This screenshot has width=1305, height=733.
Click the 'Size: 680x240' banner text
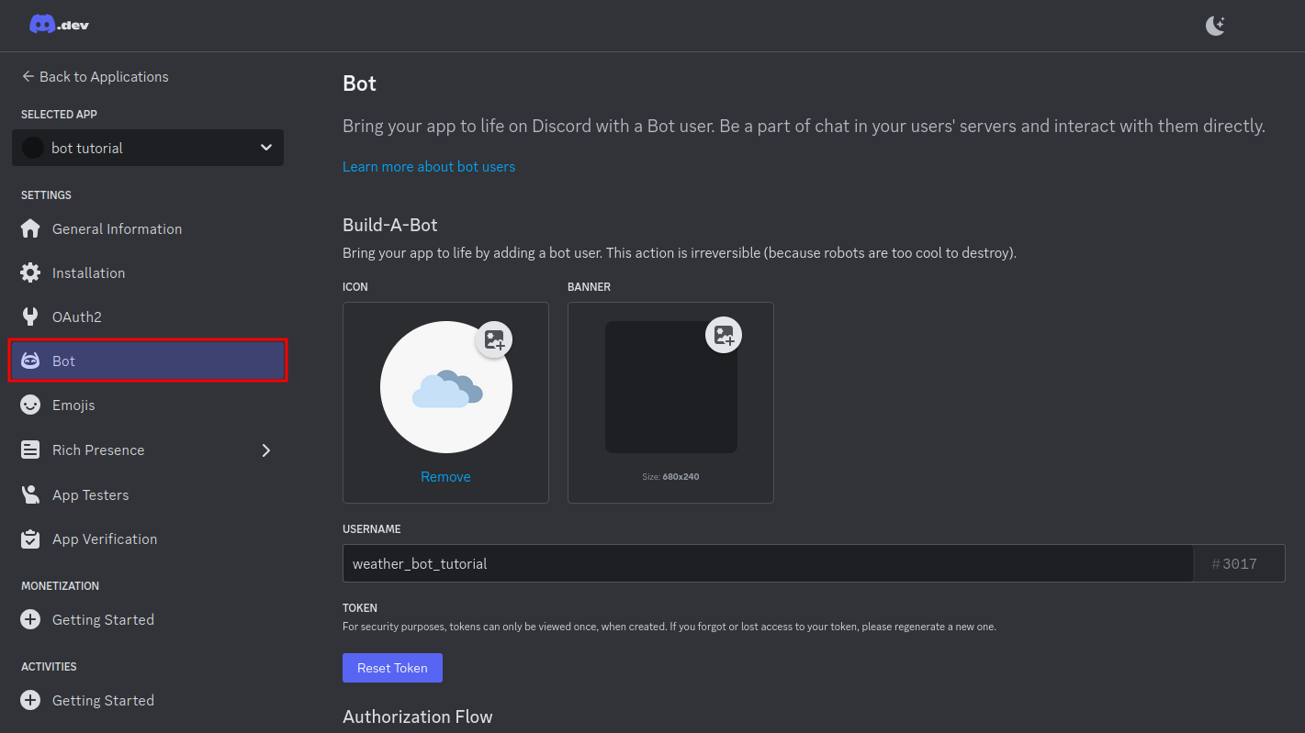pos(670,476)
